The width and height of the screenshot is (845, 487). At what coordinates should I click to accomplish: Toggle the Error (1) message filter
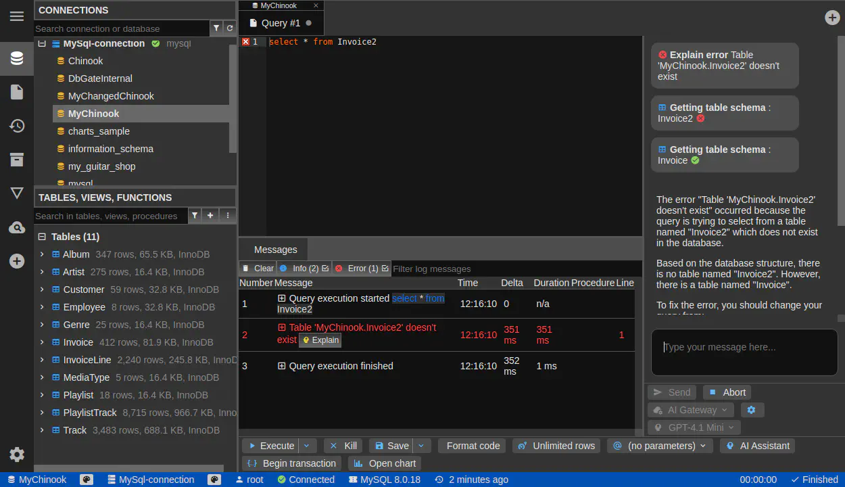coord(362,269)
